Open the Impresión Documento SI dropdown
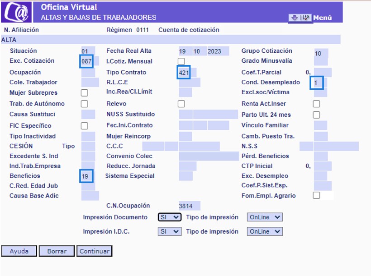The image size is (371, 276). click(x=170, y=217)
